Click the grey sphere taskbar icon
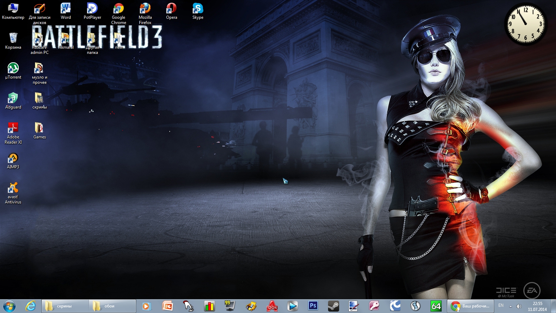The image size is (556, 313). pyautogui.click(x=415, y=306)
